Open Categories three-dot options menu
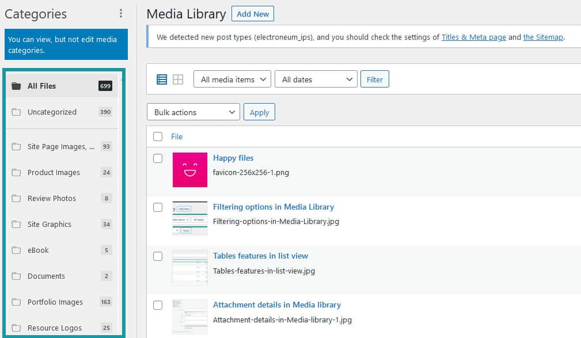 120,14
